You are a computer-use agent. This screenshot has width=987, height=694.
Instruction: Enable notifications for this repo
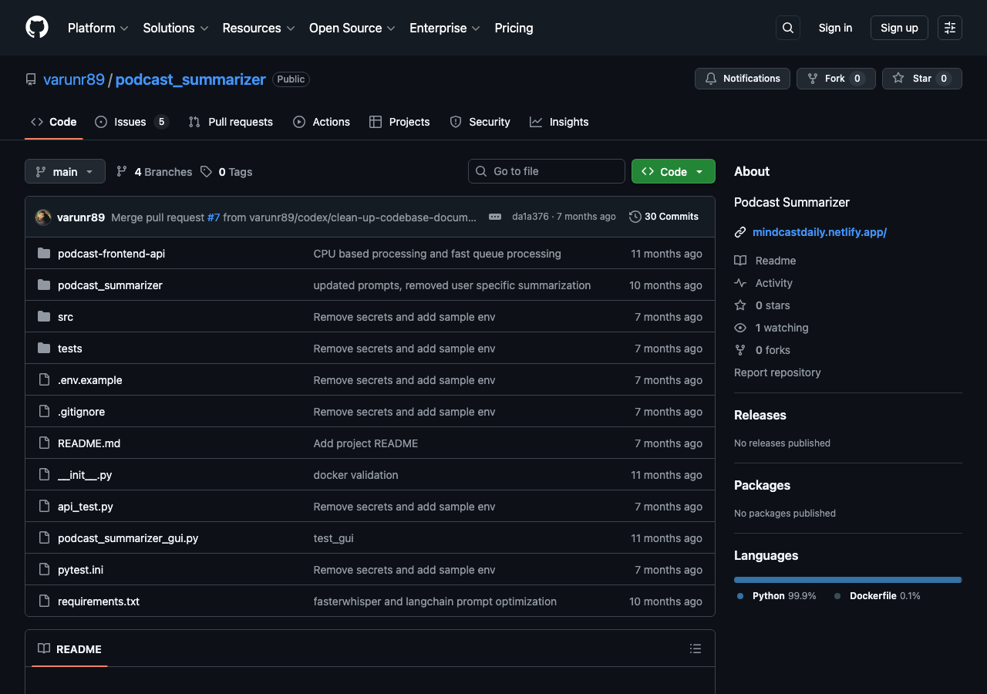pyautogui.click(x=742, y=78)
